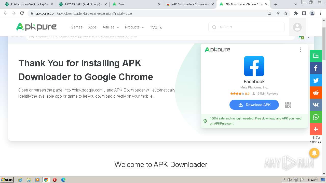Click the Welcome to APK Downloader heading
Viewport: 326px width, 183px height.
(161, 164)
